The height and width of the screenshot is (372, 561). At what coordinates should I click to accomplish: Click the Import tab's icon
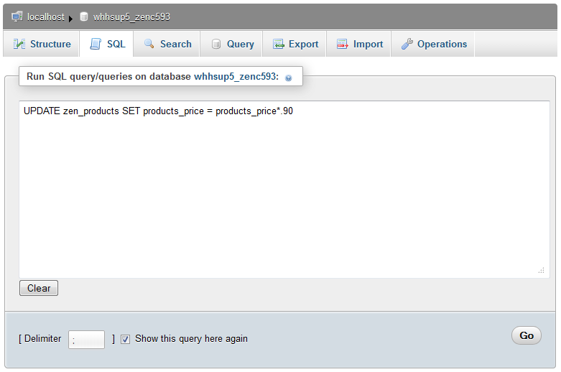343,45
